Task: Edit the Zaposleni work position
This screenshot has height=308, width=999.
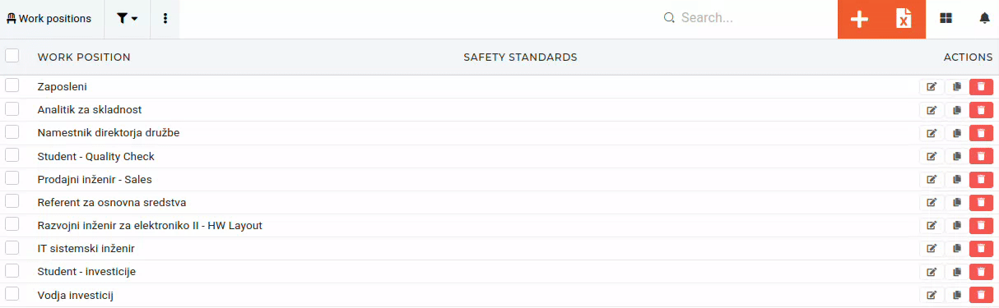Action: point(932,87)
